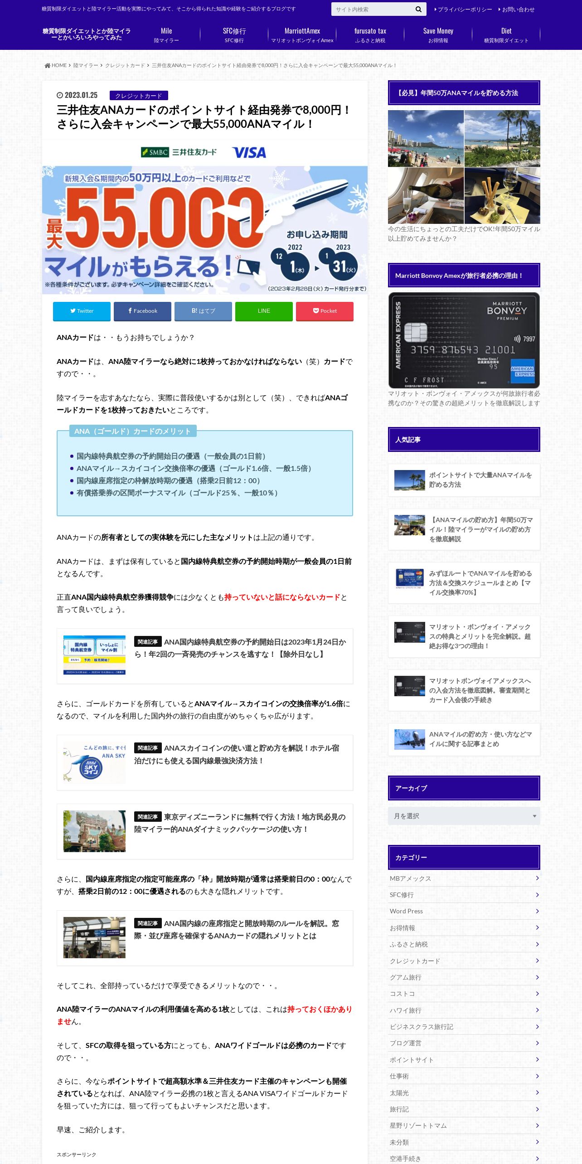Click thumbnail beside ポイントサイトで大量ANAマイル
582x1164 pixels.
tap(409, 480)
